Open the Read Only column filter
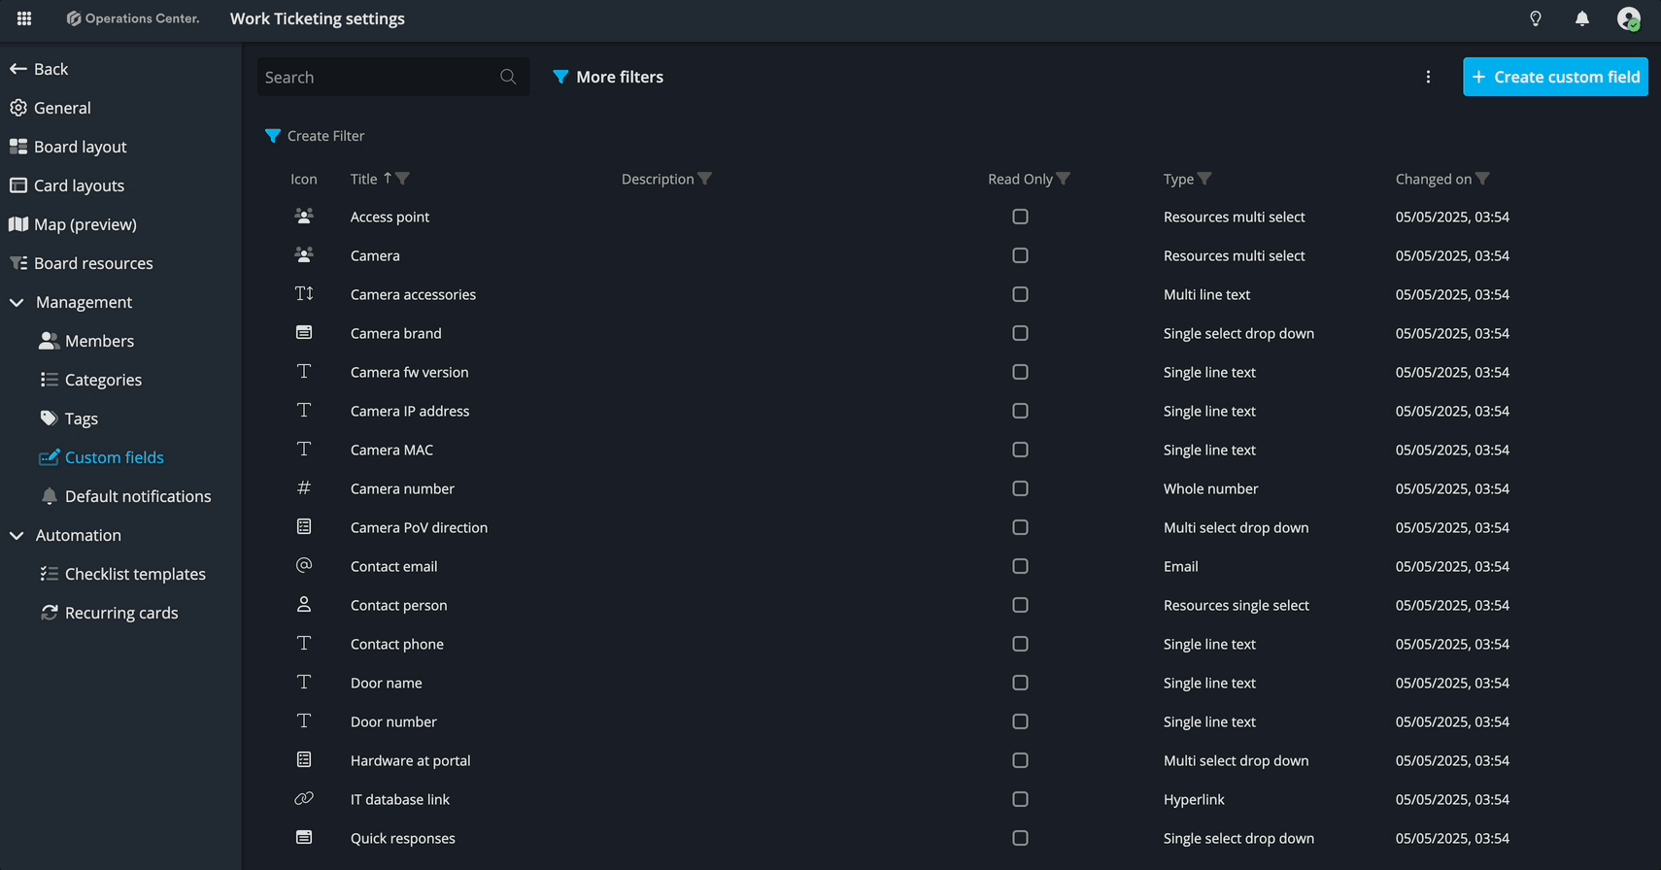 1064,179
